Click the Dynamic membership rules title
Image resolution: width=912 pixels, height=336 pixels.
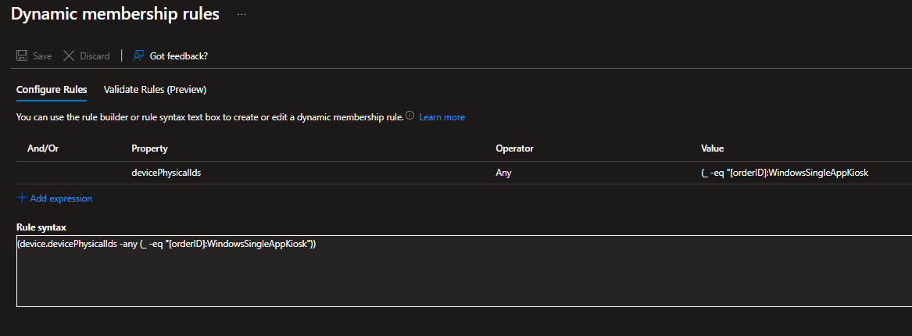click(115, 14)
